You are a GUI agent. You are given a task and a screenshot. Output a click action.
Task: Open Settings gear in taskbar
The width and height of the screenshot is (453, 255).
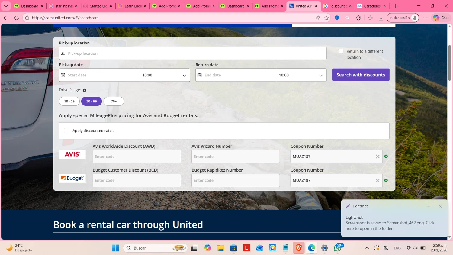[x=325, y=248]
